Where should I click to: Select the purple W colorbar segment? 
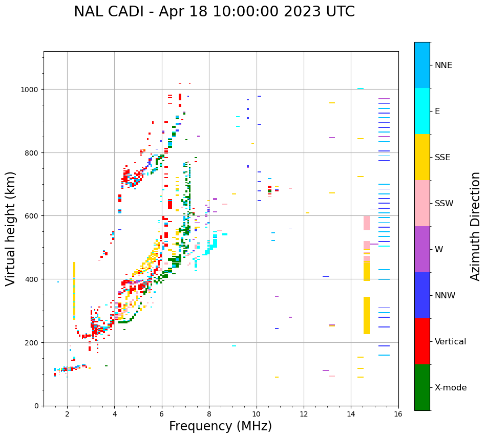pos(422,249)
